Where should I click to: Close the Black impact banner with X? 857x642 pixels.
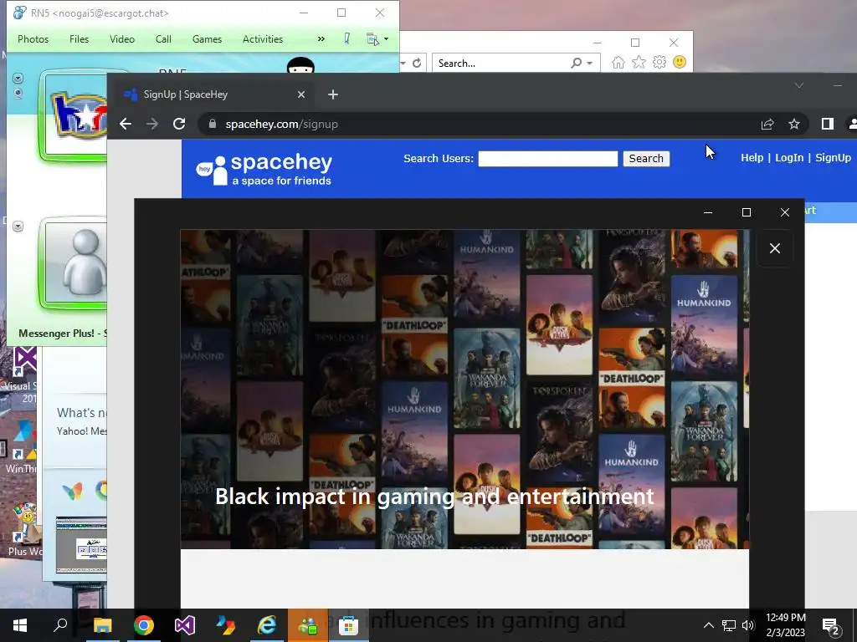[774, 248]
